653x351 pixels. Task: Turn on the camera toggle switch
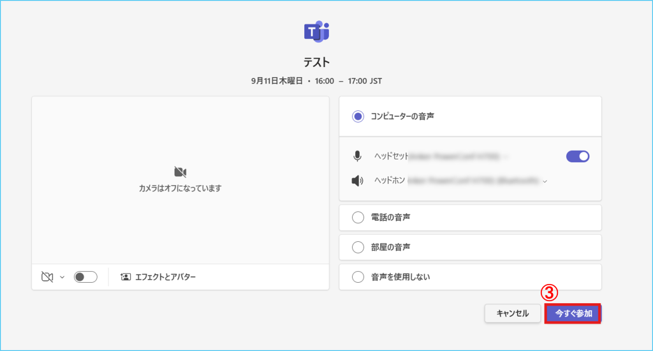point(85,277)
